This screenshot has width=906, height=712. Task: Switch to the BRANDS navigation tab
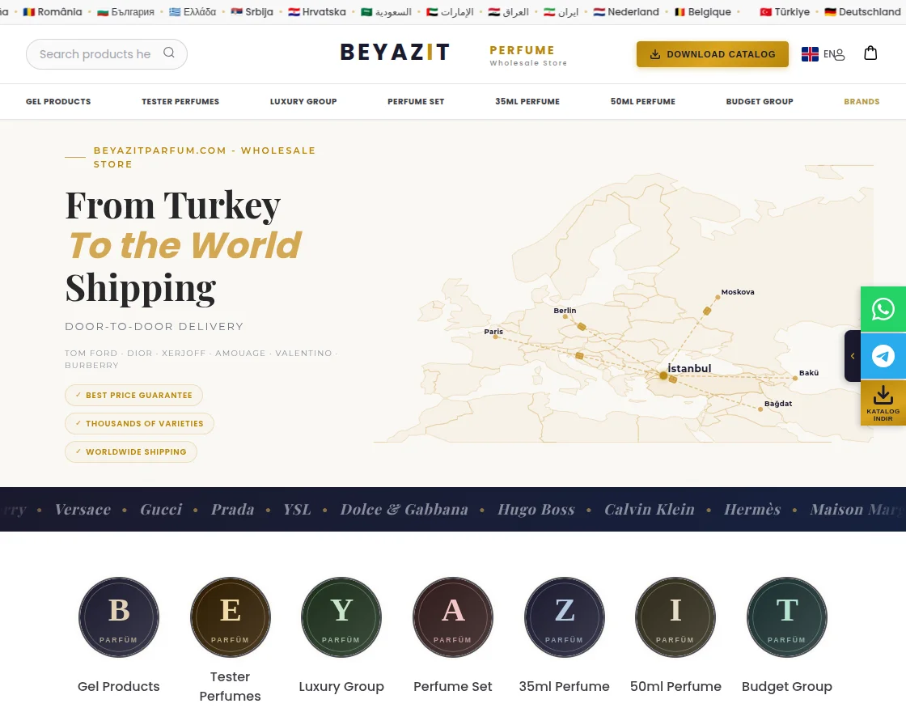tap(862, 101)
